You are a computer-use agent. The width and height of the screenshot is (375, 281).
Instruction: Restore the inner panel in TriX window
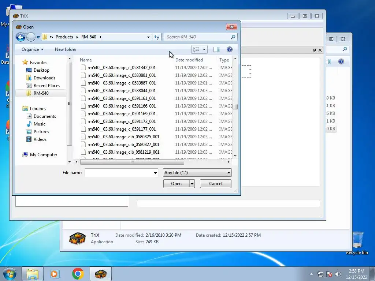(314, 50)
